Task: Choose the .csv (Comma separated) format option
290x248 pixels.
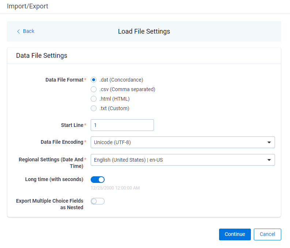Action: point(94,89)
